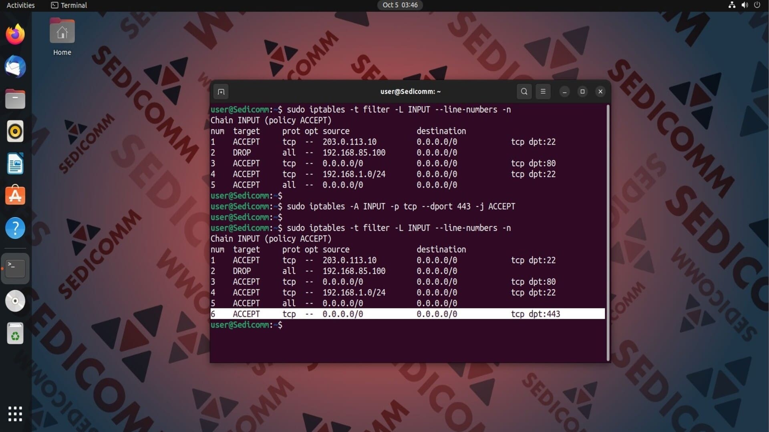
Task: Open the Trash in the dock
Action: click(15, 333)
